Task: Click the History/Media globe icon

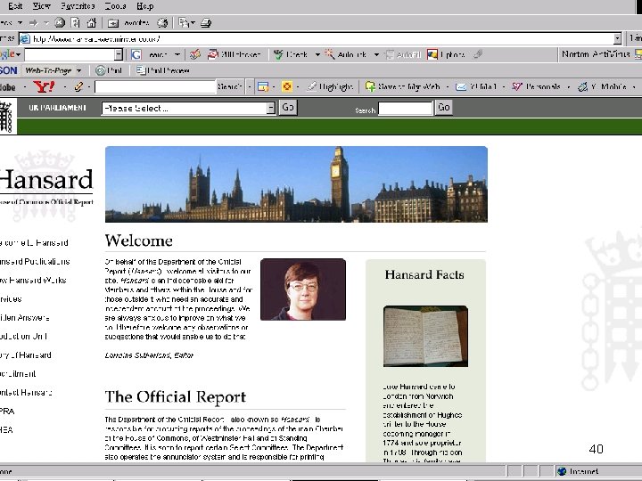Action: click(162, 23)
